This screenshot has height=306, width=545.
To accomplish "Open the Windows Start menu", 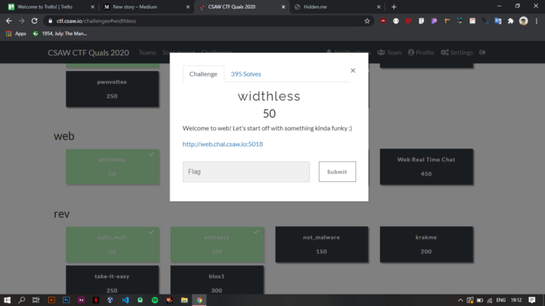I will click(x=7, y=300).
